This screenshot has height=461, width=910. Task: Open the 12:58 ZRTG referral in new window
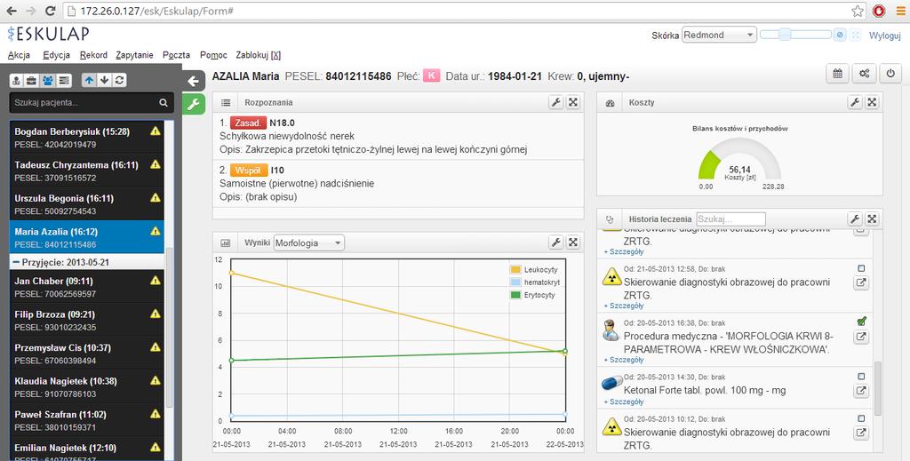pyautogui.click(x=861, y=283)
